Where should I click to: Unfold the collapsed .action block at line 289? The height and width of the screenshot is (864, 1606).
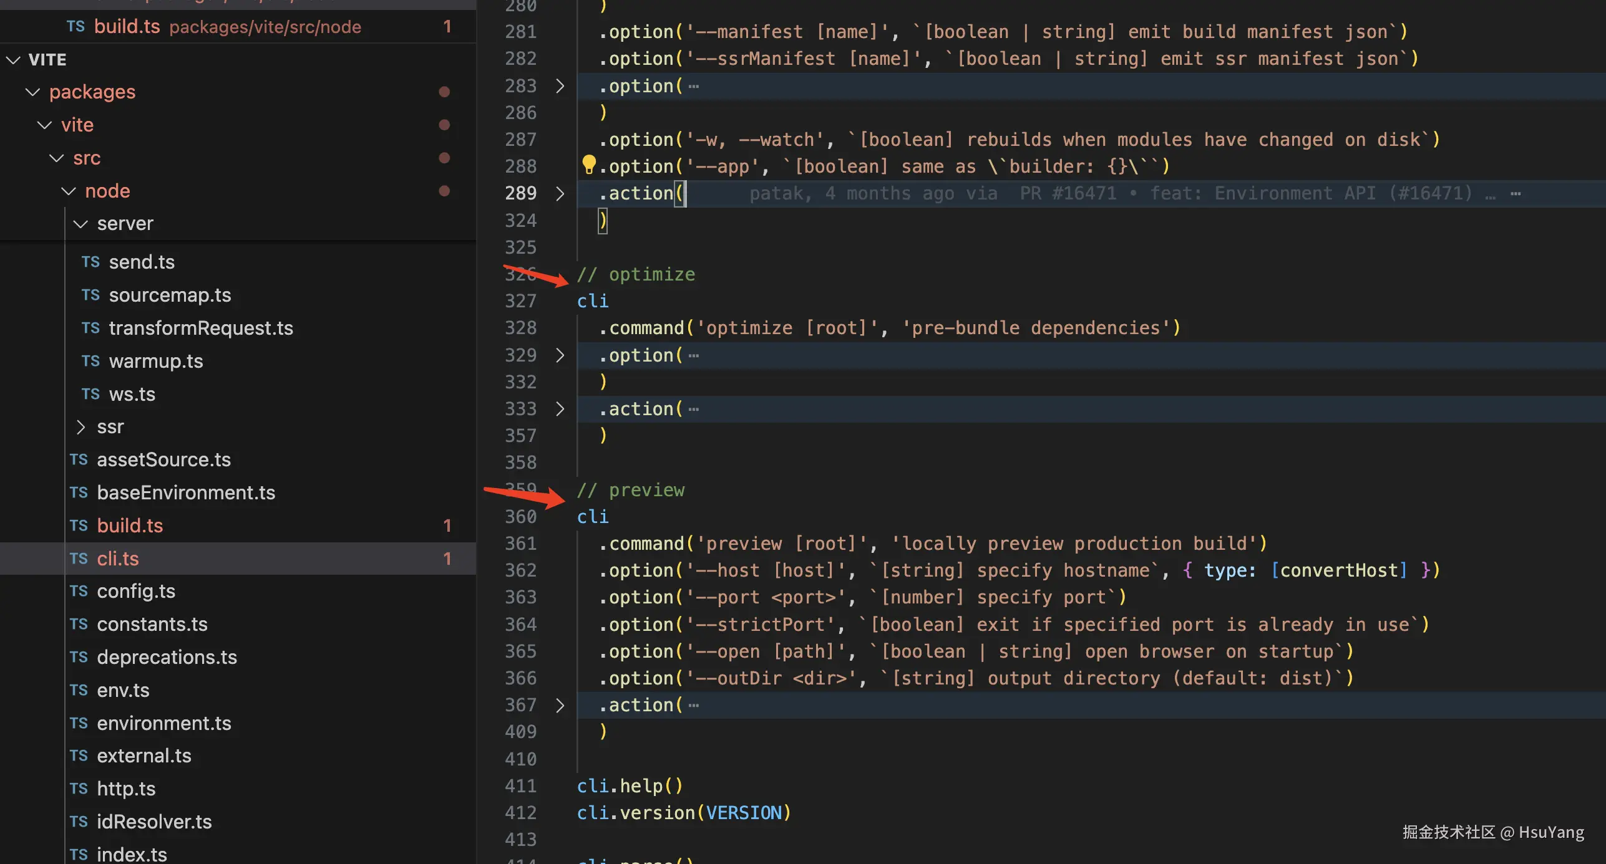pos(560,193)
